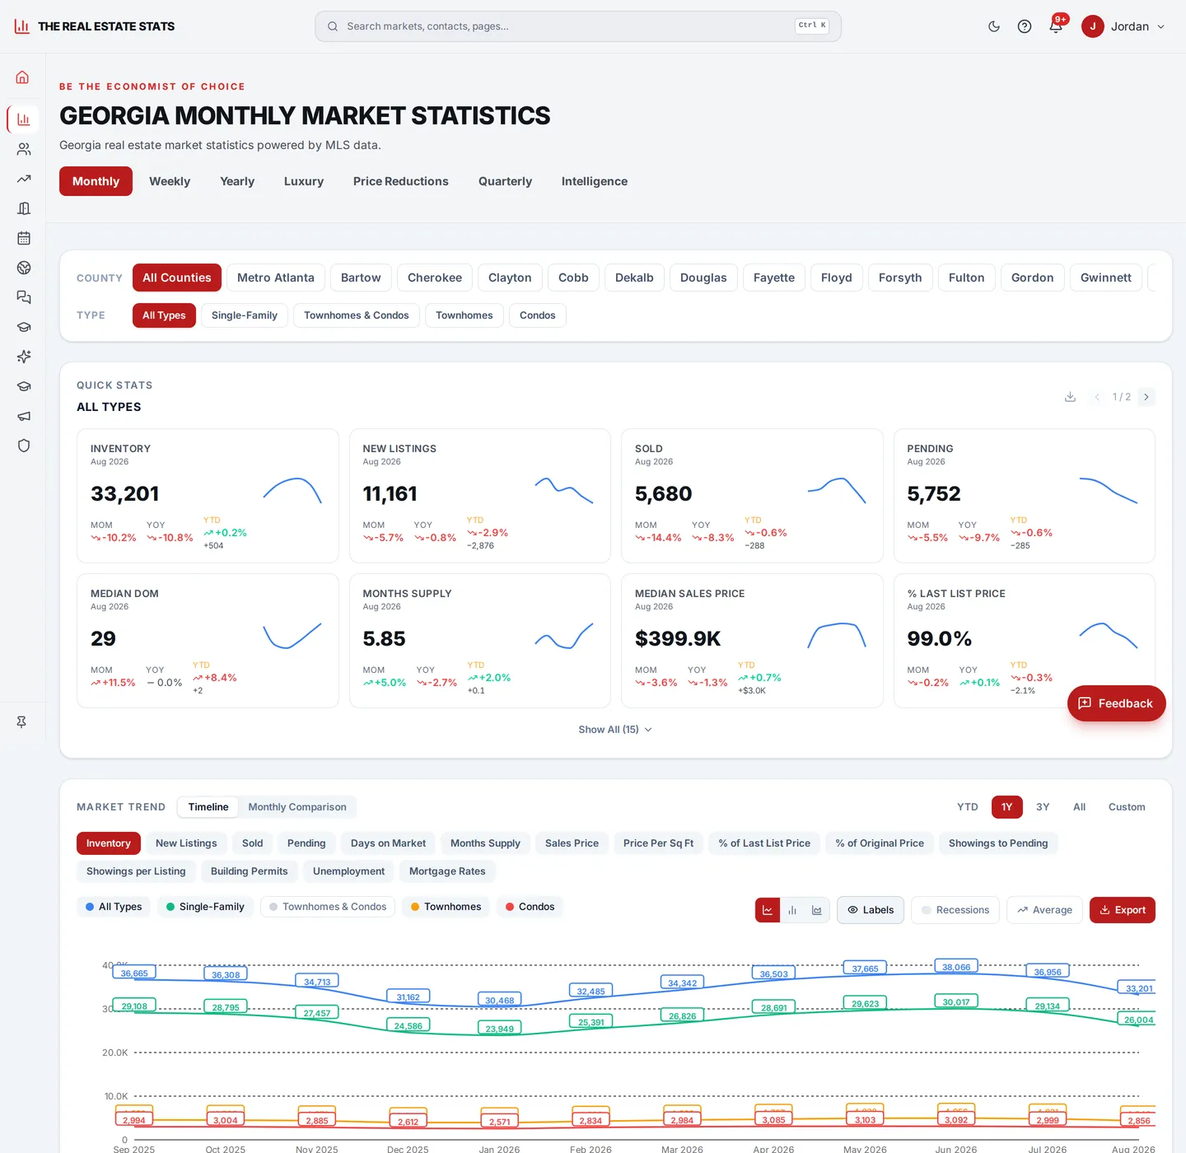
Task: Toggle Single-Family series in legend
Action: click(x=205, y=907)
